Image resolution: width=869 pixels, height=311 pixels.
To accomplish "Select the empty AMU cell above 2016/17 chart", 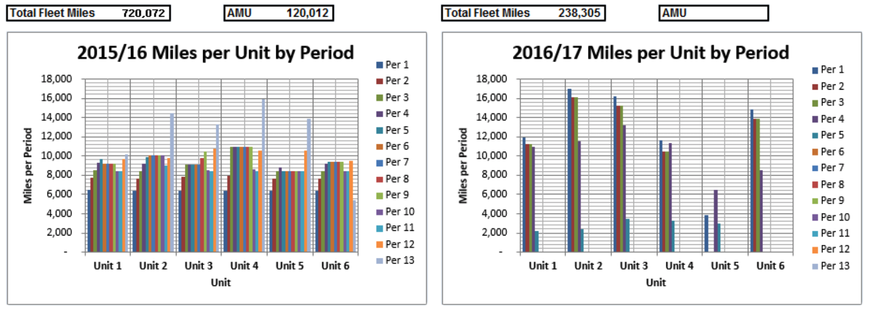I will coord(713,13).
